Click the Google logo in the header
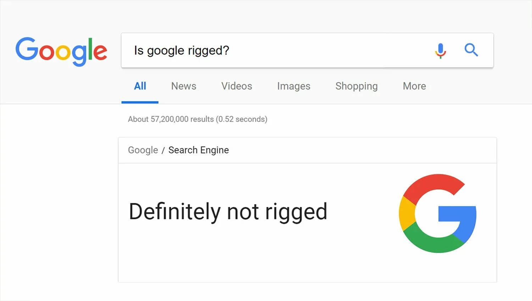Image resolution: width=532 pixels, height=301 pixels. point(61,51)
